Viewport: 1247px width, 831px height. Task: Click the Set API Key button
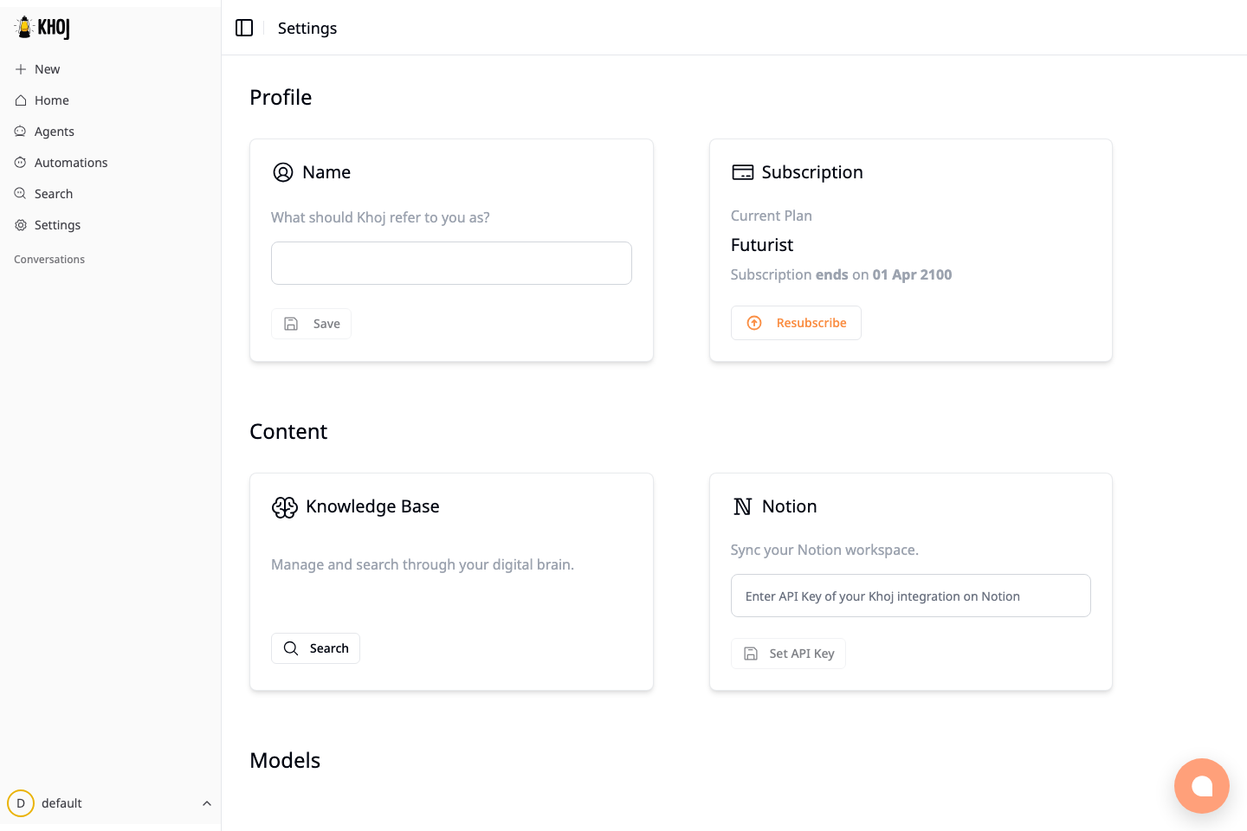[788, 654]
